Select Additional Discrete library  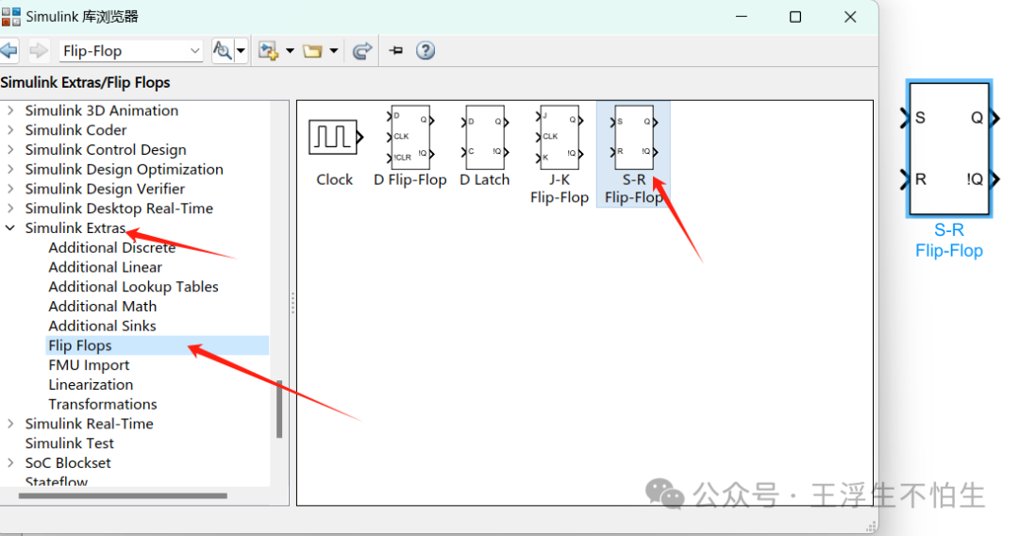111,247
